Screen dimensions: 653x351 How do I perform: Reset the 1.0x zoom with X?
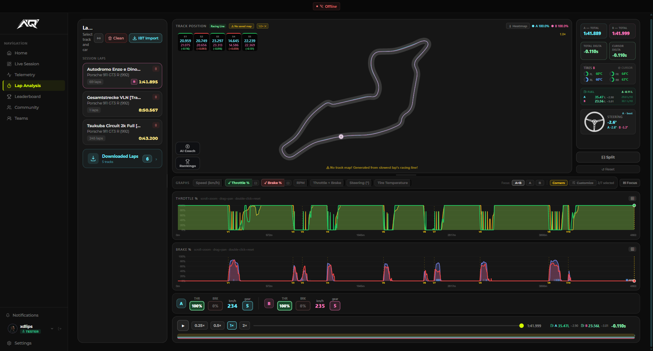tap(266, 26)
